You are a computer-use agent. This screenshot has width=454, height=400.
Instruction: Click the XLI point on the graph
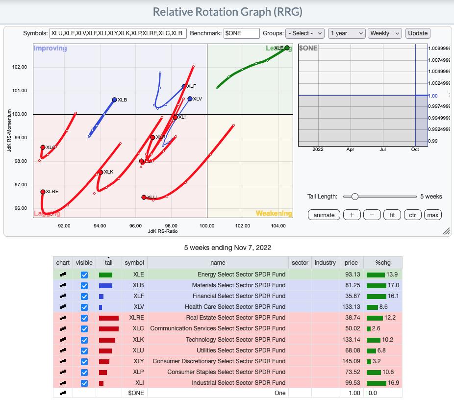click(x=175, y=117)
